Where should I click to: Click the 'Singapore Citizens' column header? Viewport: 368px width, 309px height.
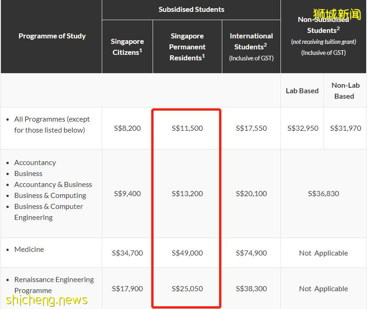click(x=127, y=47)
